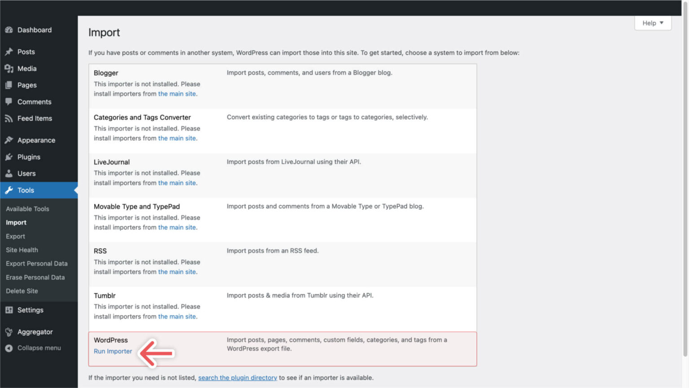Follow Tumblr's the main site link
Image resolution: width=689 pixels, height=388 pixels.
point(177,317)
